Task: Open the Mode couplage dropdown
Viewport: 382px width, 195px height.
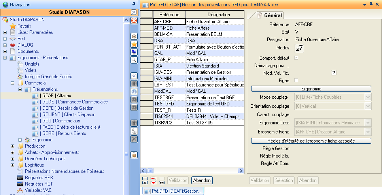Action: pyautogui.click(x=368, y=97)
